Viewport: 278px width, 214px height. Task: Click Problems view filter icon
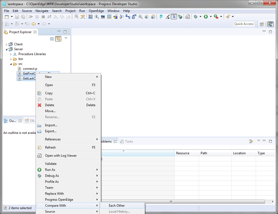tap(251, 141)
